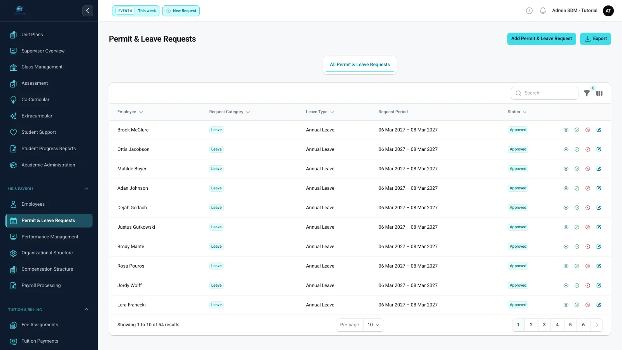
Task: Edit Brook McClure's leave request
Action: (x=599, y=130)
